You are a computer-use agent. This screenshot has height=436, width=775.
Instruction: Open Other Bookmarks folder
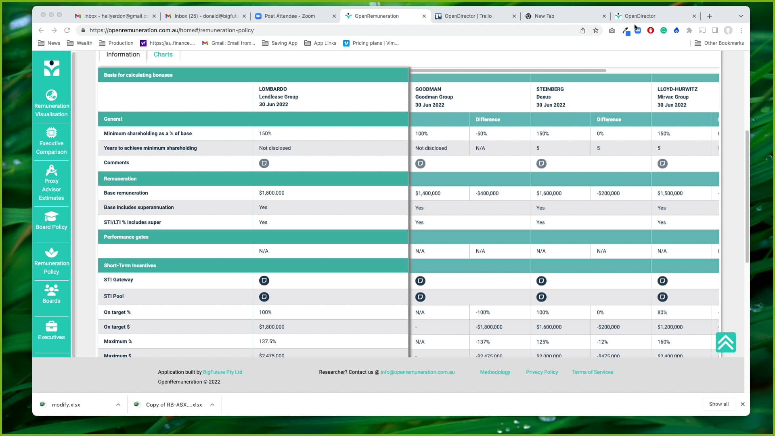pos(719,43)
